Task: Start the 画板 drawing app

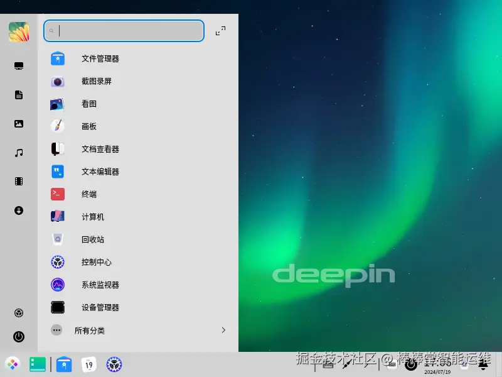Action: [x=137, y=126]
